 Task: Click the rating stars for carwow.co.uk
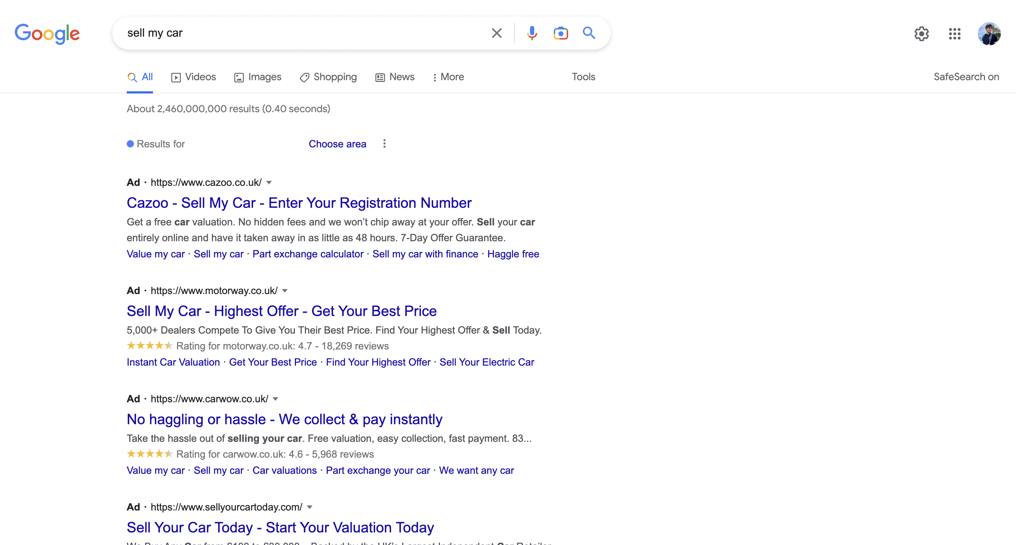[x=149, y=454]
